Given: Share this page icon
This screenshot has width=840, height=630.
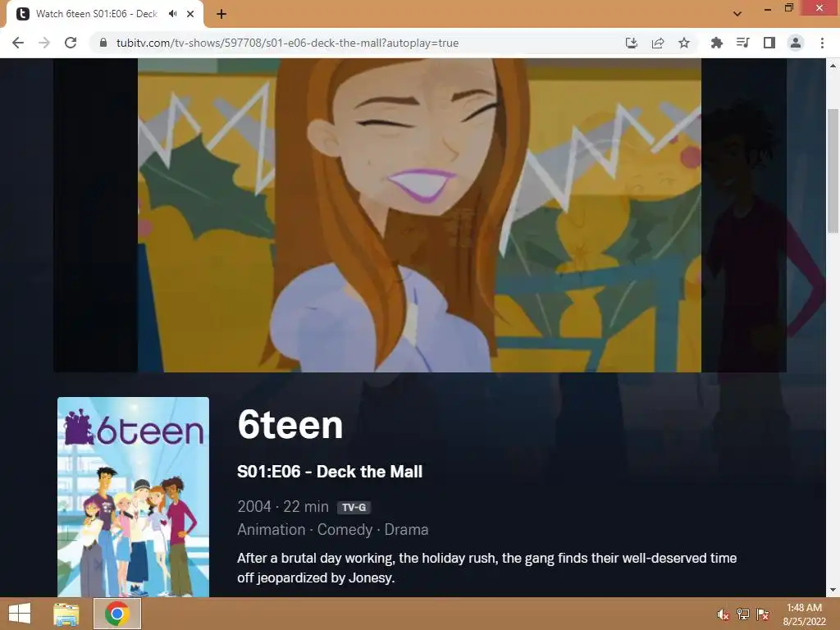Looking at the screenshot, I should (x=658, y=43).
